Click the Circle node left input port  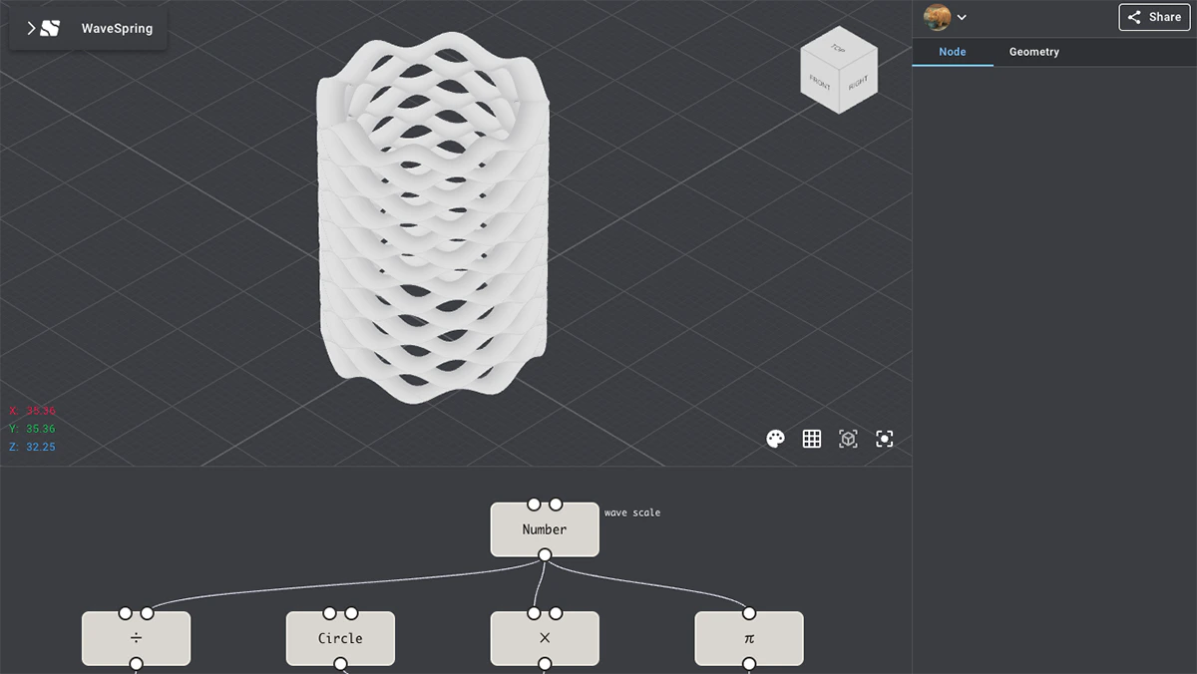[x=329, y=613]
